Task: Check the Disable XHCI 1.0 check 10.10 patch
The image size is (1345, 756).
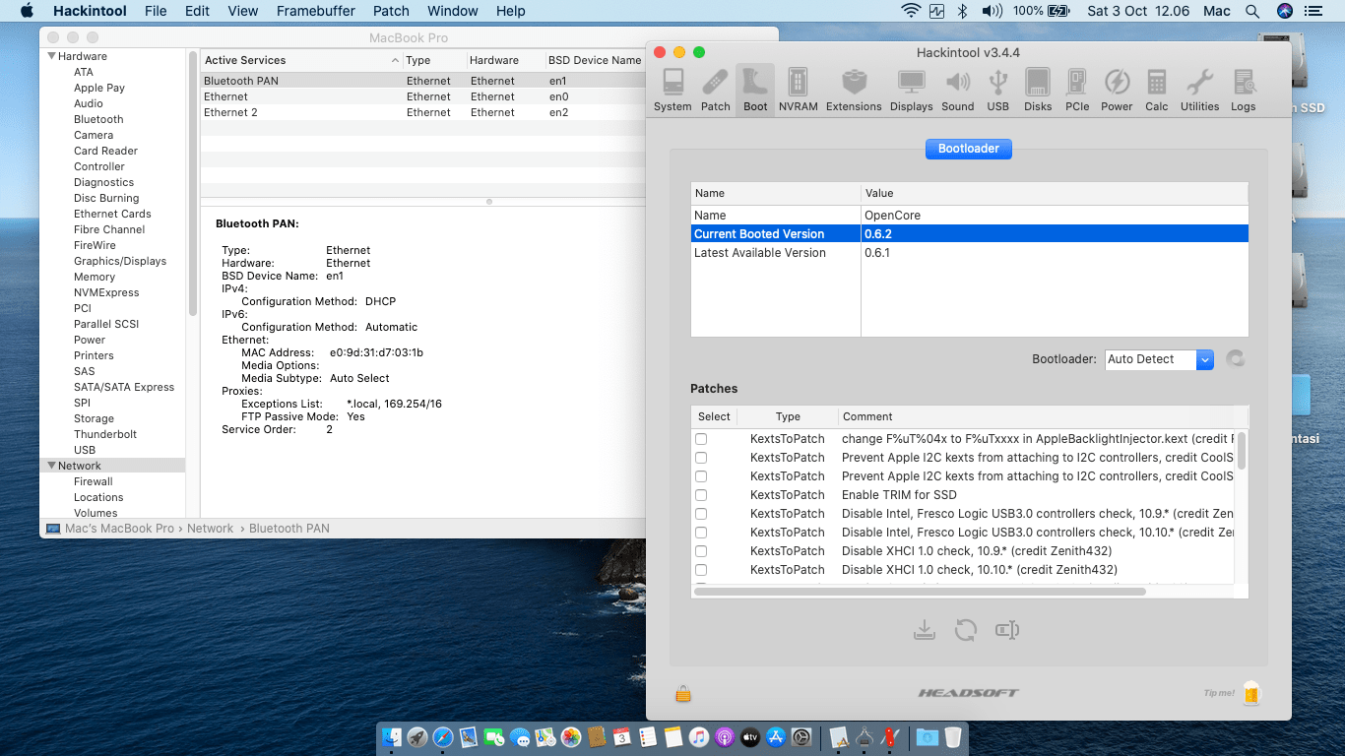Action: pyautogui.click(x=701, y=570)
